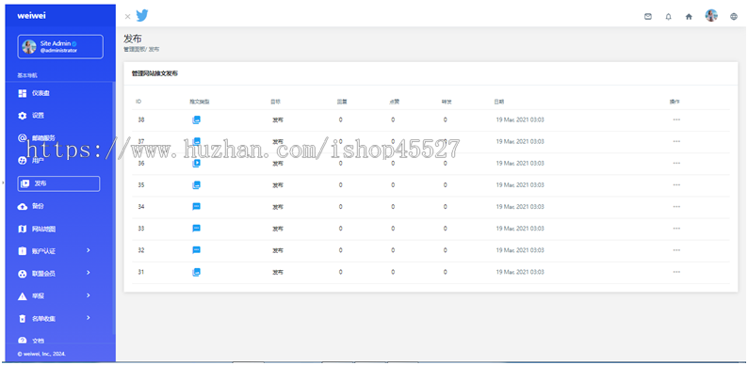Click the dashboard grid icon beside 仪表盘

22,93
